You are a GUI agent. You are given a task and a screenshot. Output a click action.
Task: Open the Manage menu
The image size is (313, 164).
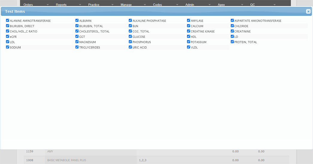click(x=126, y=4)
